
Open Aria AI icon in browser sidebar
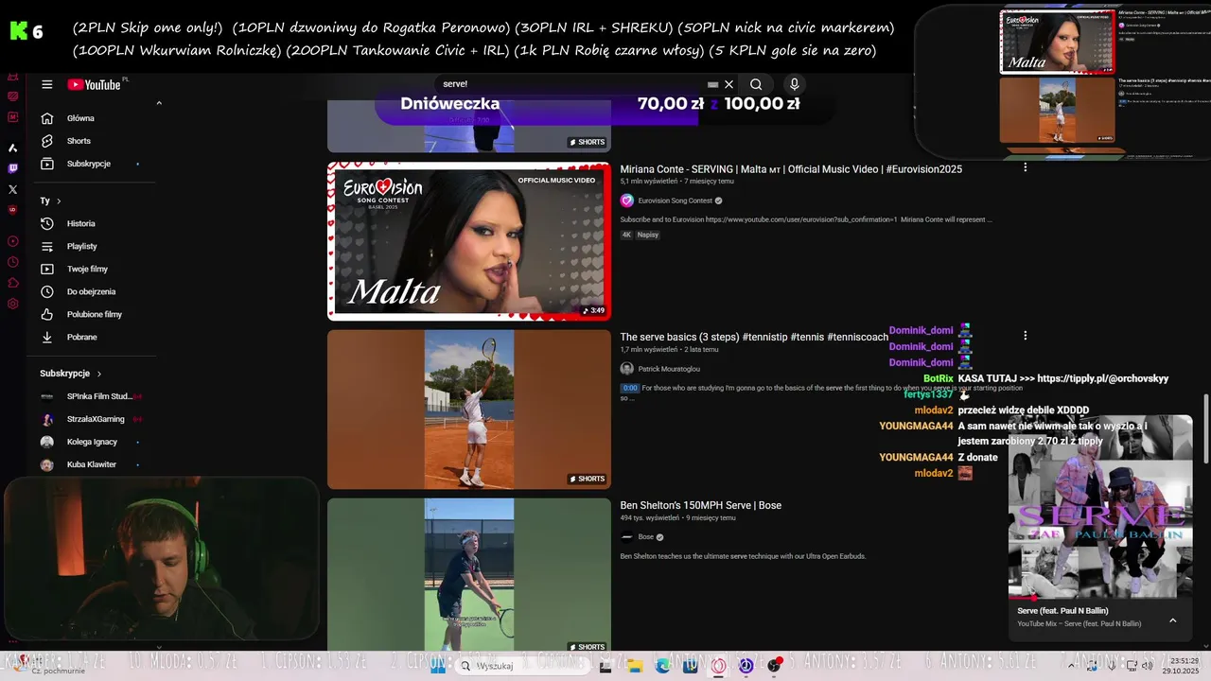pos(12,148)
